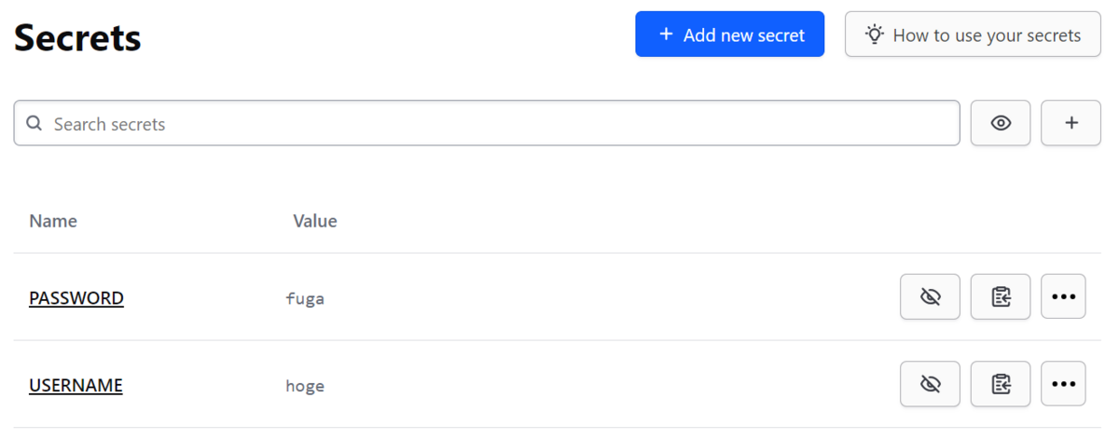
Task: Toggle visibility of all secrets with eye button
Action: click(1001, 123)
